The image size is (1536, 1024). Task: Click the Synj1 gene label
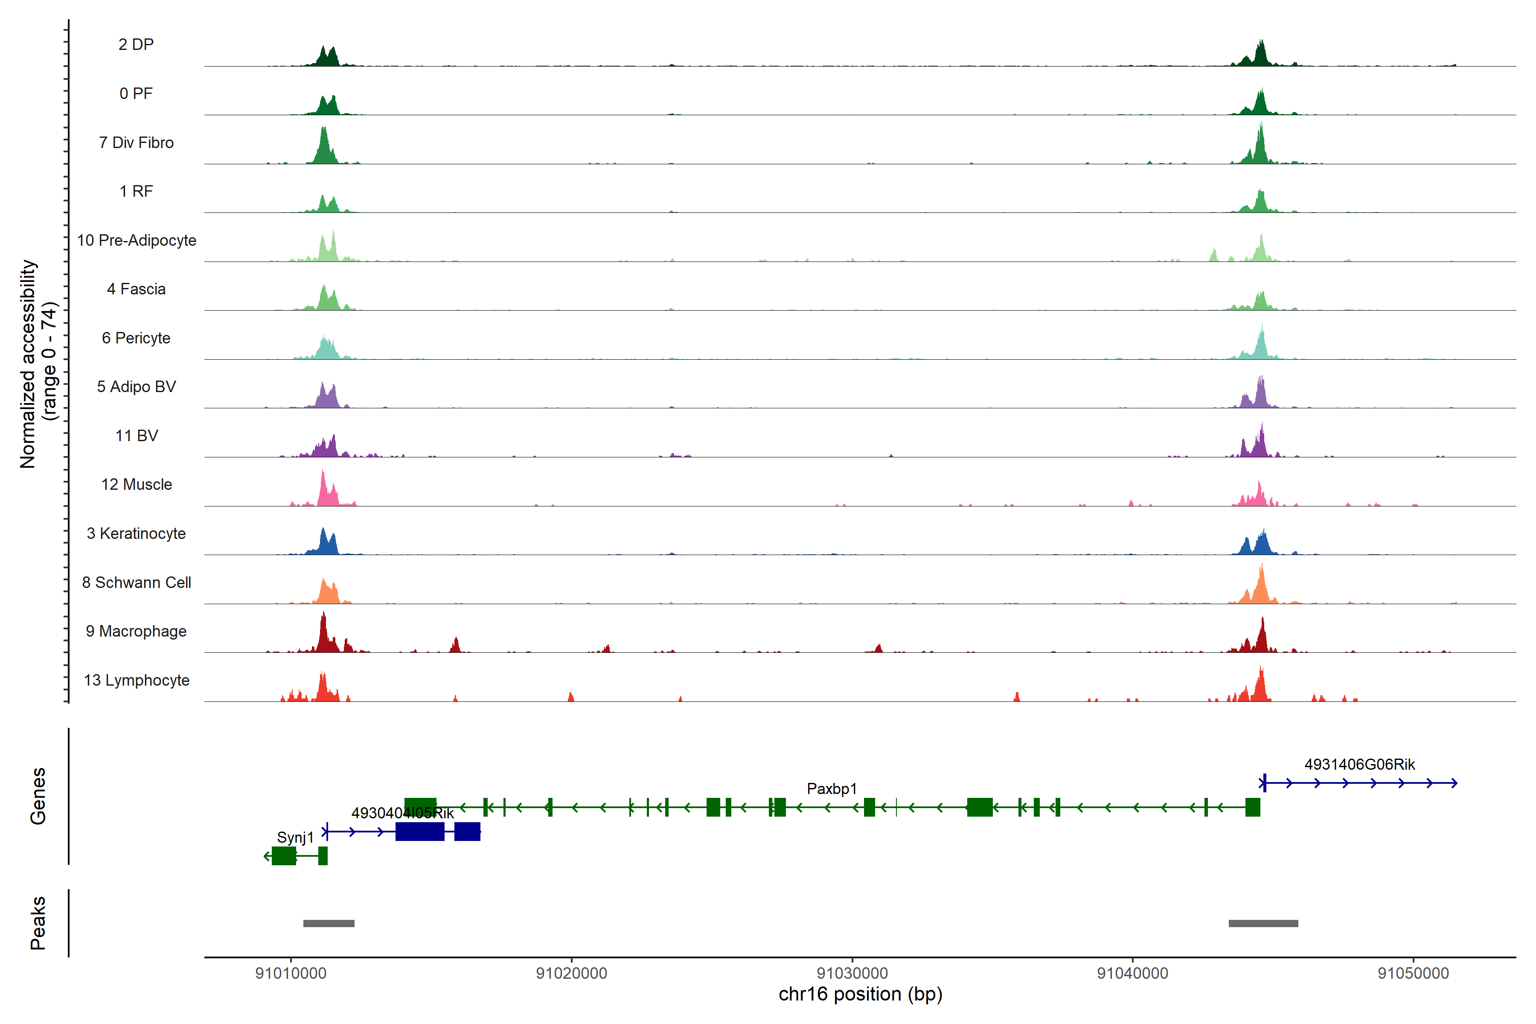pyautogui.click(x=295, y=837)
